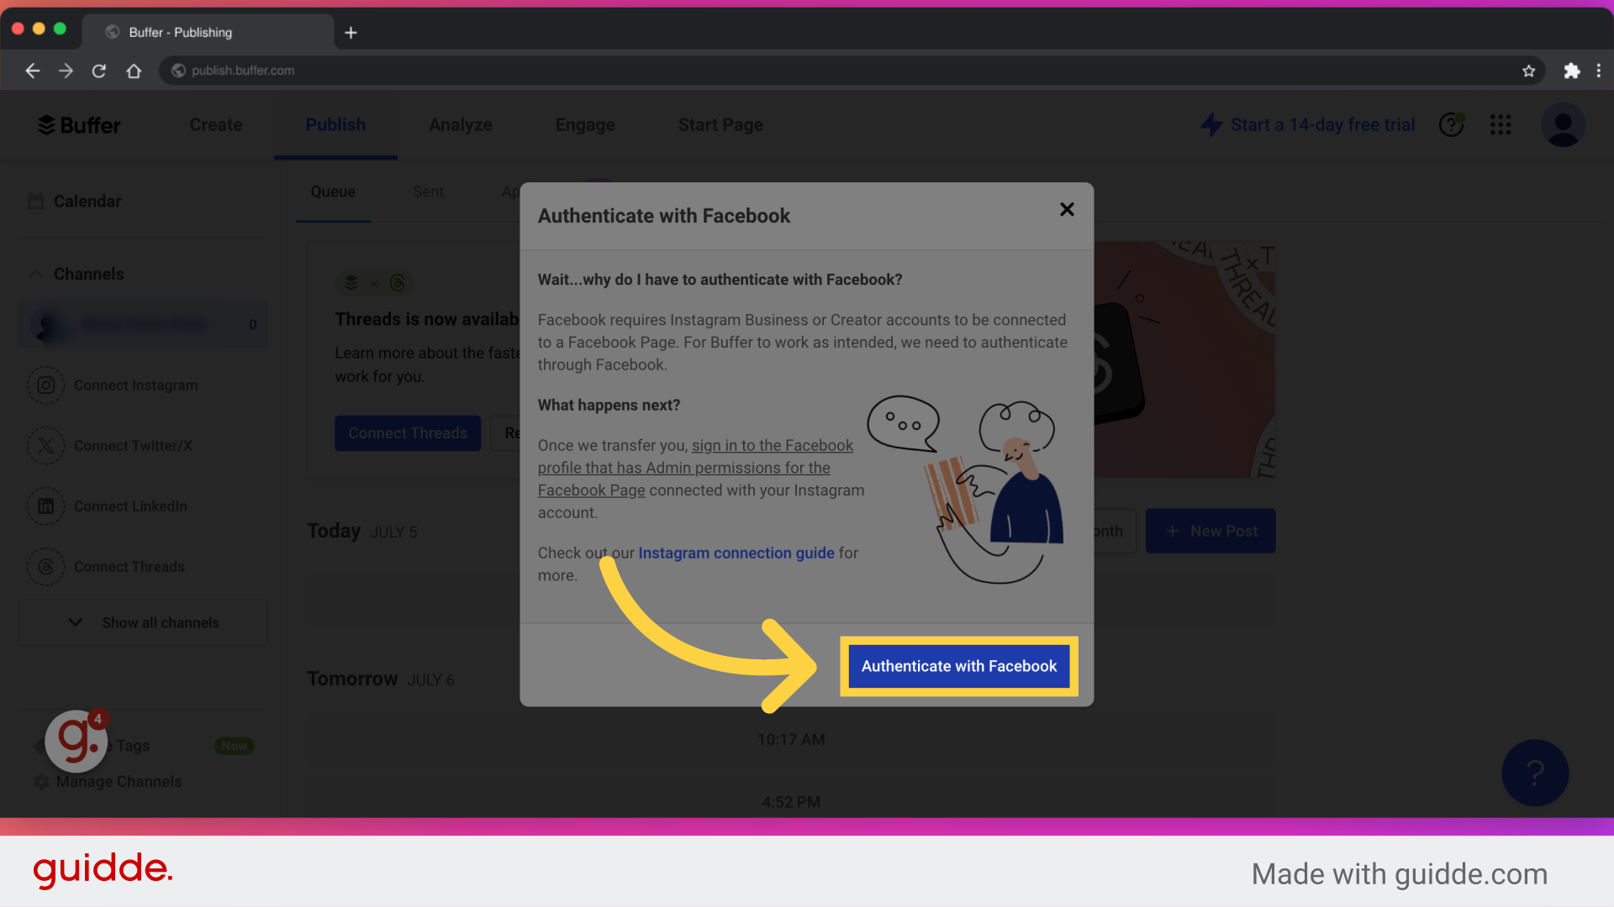Open the profile avatar menu

(x=1564, y=124)
